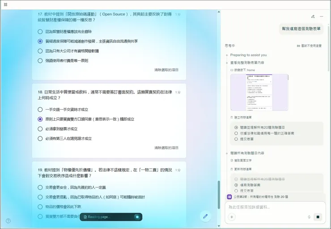Click the 擷取頁面文字 action label
Viewport: 331px width, 229px height.
tap(243, 161)
